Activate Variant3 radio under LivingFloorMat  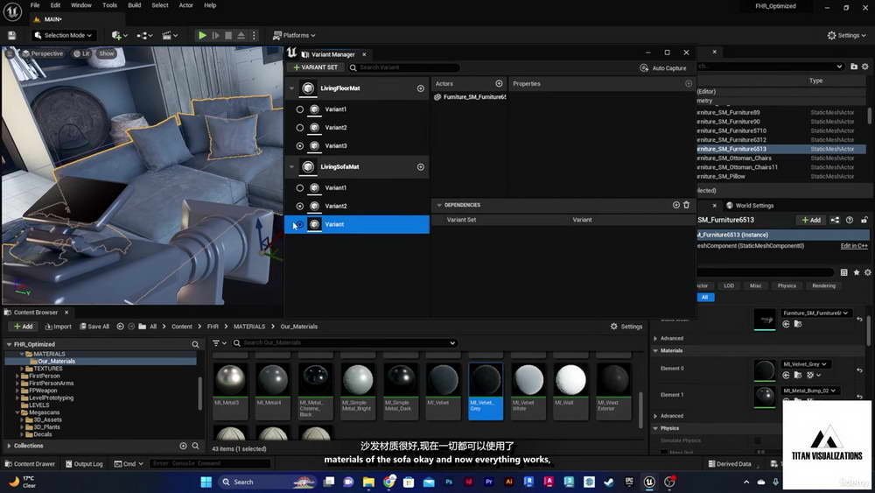tap(299, 145)
